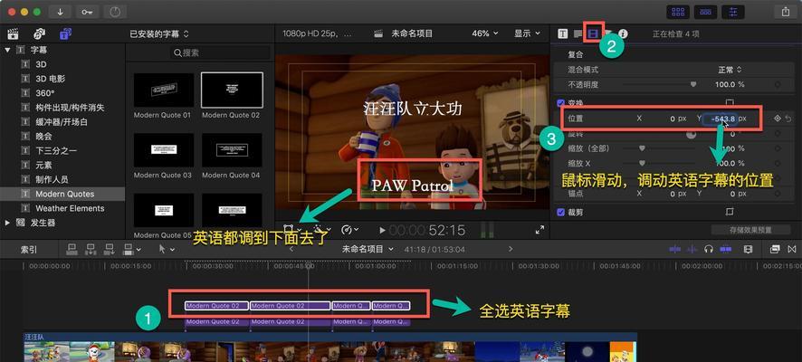Toggle the inspector panel sliders button
The width and height of the screenshot is (802, 362).
[733, 11]
